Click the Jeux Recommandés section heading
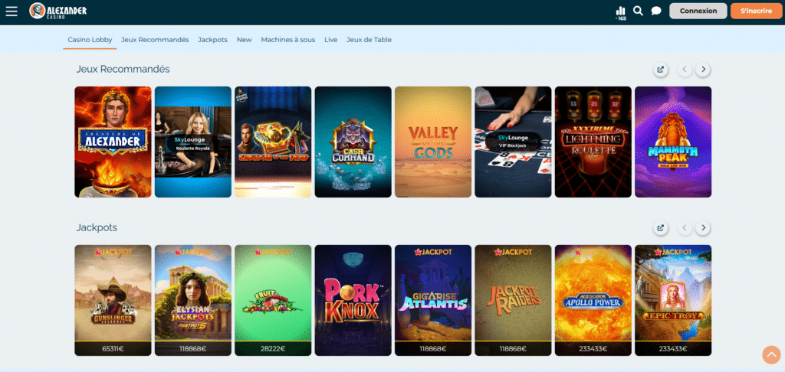The height and width of the screenshot is (372, 785). [123, 70]
